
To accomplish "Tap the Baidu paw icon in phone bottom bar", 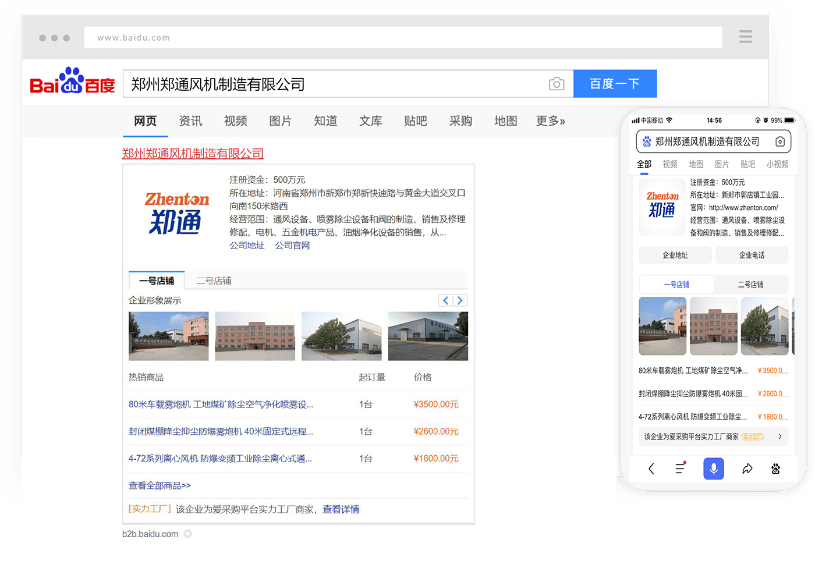I will click(x=775, y=469).
